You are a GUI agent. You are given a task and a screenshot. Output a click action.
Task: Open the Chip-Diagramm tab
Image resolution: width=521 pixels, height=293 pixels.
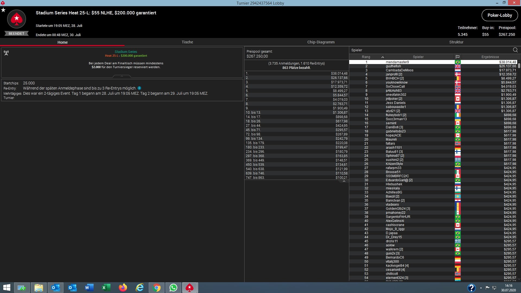(x=321, y=42)
